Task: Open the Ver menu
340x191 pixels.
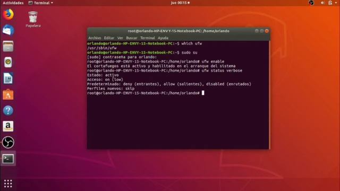Action: point(120,38)
